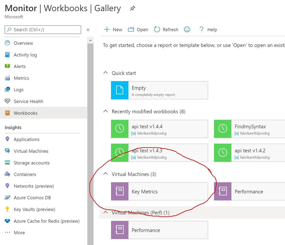Viewport: 285px width, 245px height.
Task: Click the Azure Cosmos DB planet icon
Action: (7, 197)
